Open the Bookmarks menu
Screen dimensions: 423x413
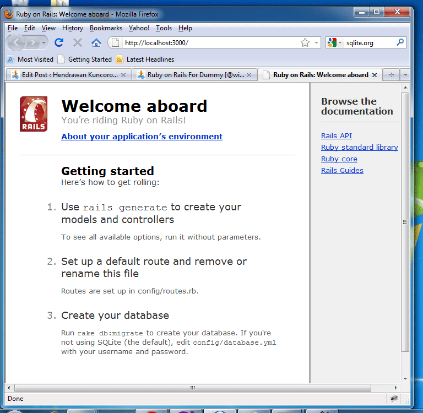(x=106, y=28)
